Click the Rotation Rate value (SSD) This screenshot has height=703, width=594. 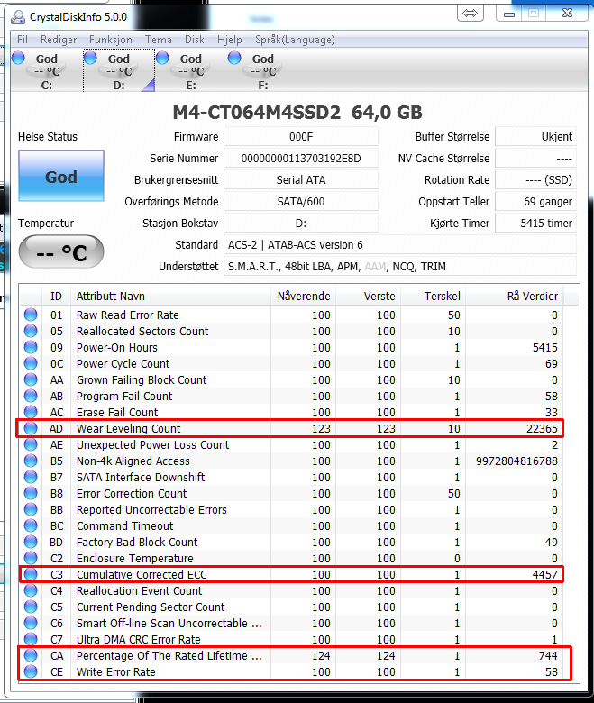tap(535, 179)
